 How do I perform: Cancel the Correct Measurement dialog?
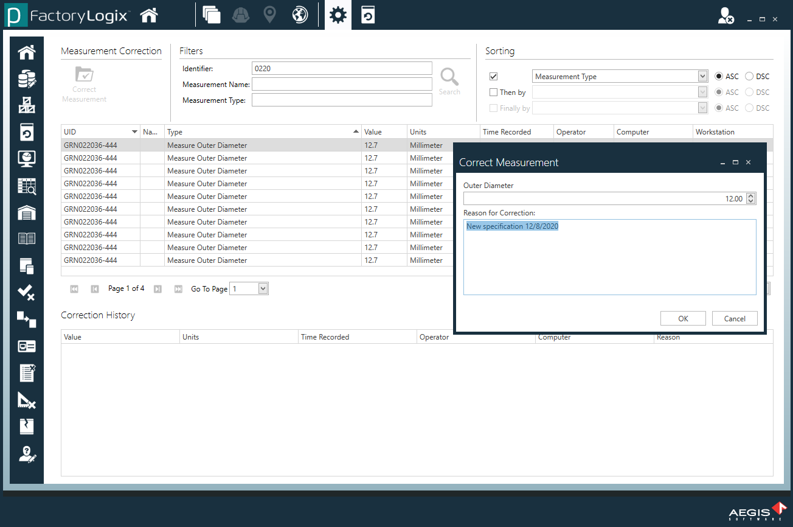click(735, 319)
